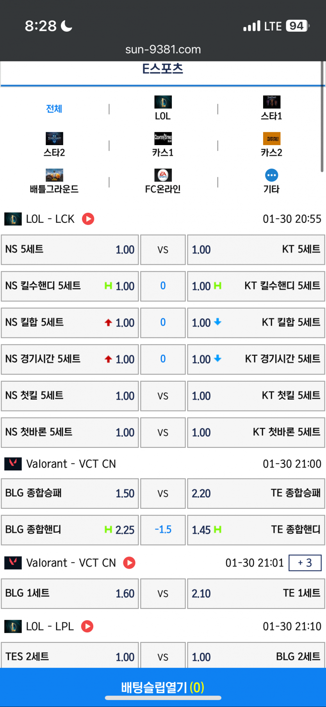Open the FC온라인 EA Sports icon
The height and width of the screenshot is (707, 326).
click(163, 175)
